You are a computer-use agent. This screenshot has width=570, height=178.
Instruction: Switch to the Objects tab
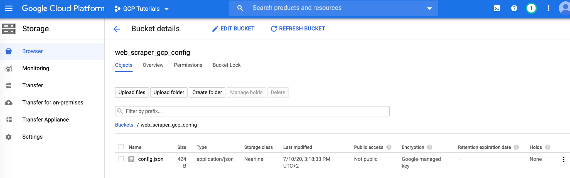[124, 65]
